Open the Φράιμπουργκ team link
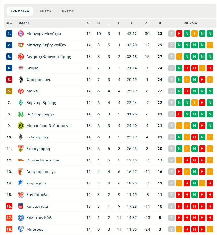The image size is (217, 235). (x=39, y=80)
